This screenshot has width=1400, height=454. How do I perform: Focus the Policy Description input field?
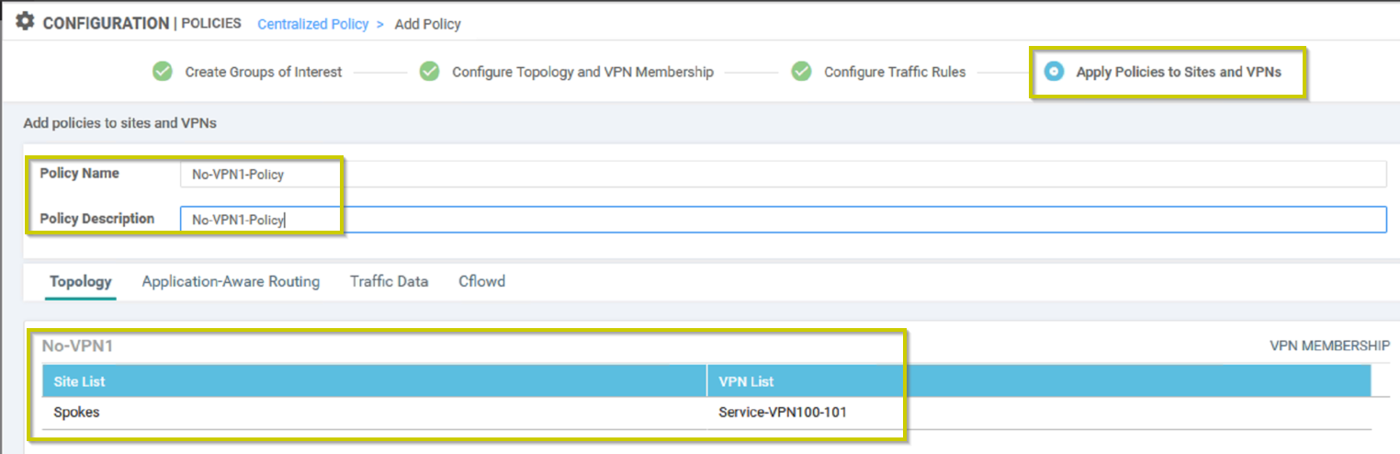[x=784, y=220]
